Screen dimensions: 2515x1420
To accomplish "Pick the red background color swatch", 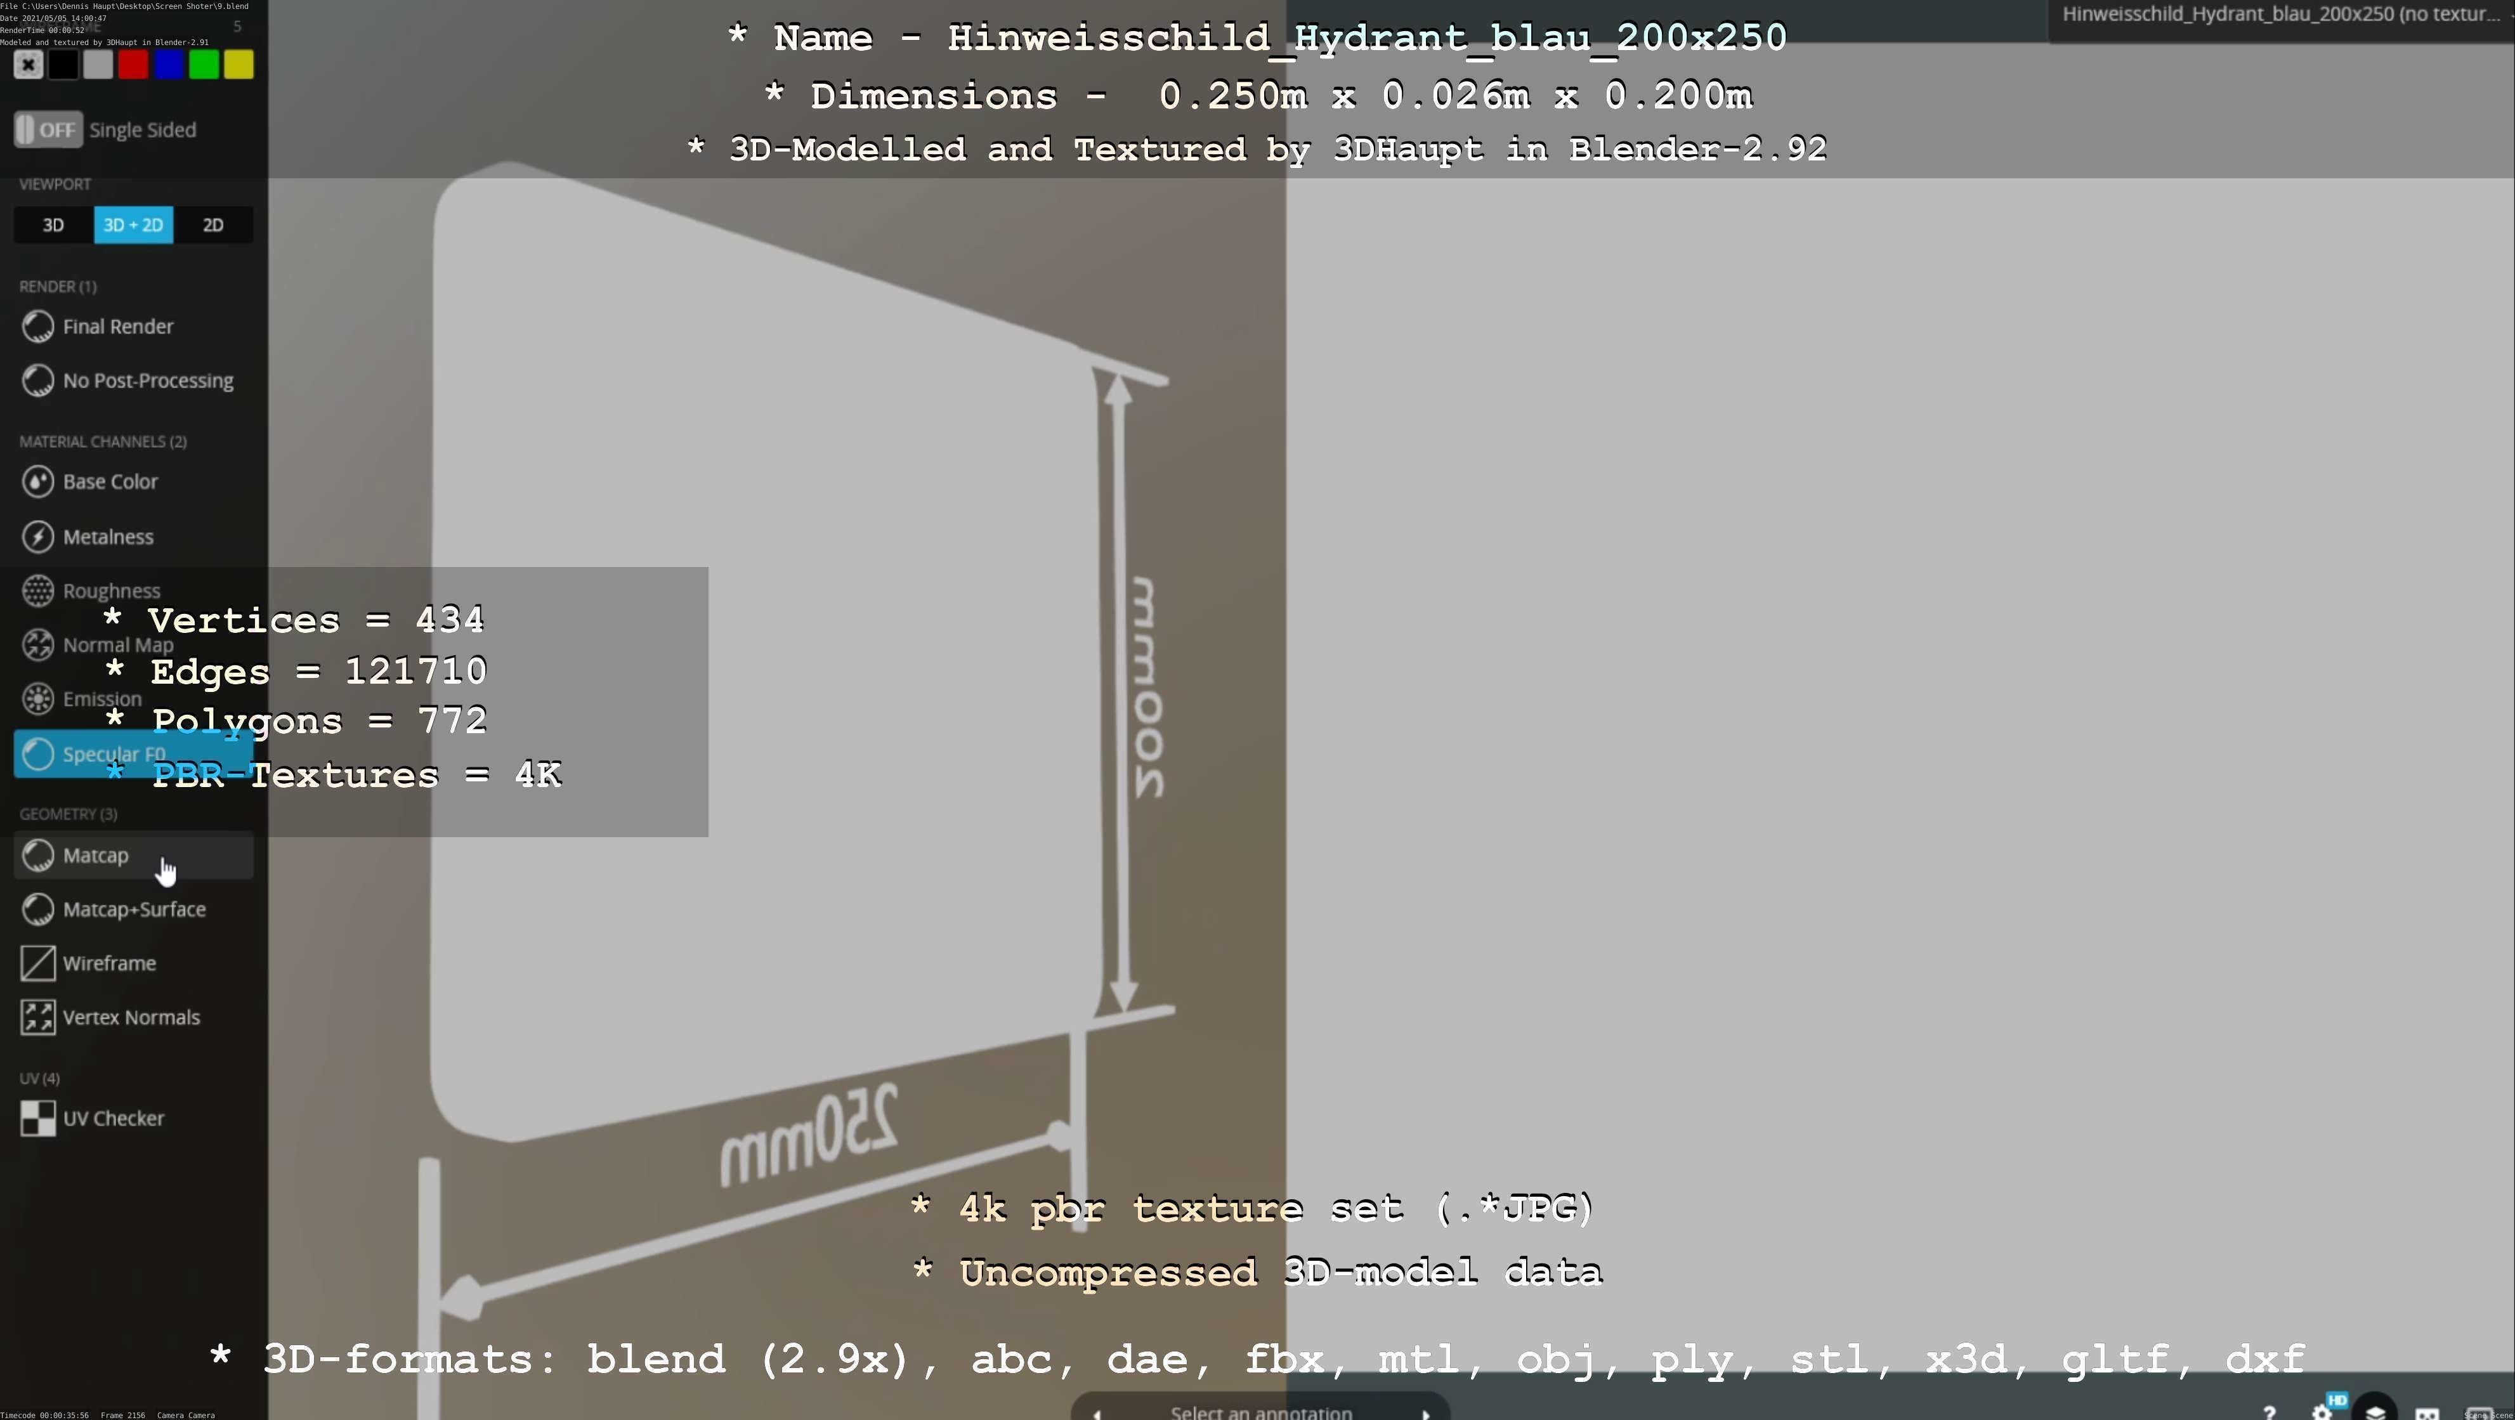I will [x=133, y=65].
